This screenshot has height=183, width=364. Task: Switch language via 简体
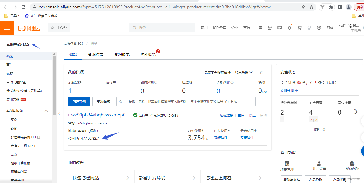tap(330, 28)
